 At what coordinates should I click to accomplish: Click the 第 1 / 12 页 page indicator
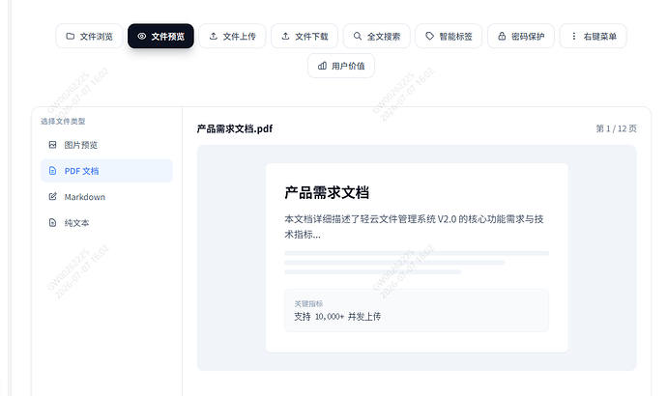point(616,128)
